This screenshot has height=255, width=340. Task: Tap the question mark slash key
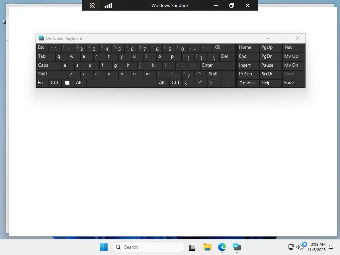[188, 74]
